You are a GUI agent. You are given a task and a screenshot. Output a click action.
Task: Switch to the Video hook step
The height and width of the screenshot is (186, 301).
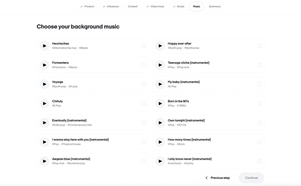[x=155, y=6]
